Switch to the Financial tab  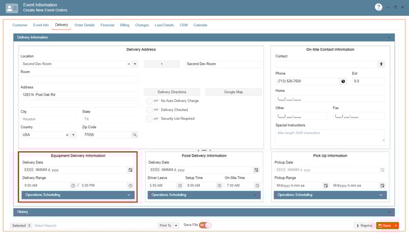pyautogui.click(x=107, y=25)
